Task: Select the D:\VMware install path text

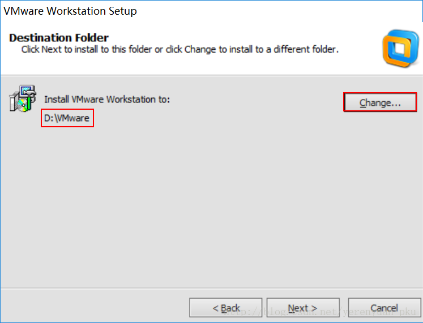Action: point(67,118)
